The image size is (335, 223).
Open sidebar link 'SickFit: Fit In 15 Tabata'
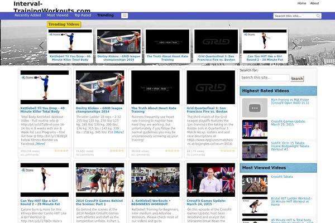[x=290, y=146]
